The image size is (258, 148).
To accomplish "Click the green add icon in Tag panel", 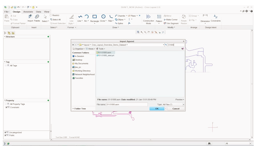I will tap(48, 62).
